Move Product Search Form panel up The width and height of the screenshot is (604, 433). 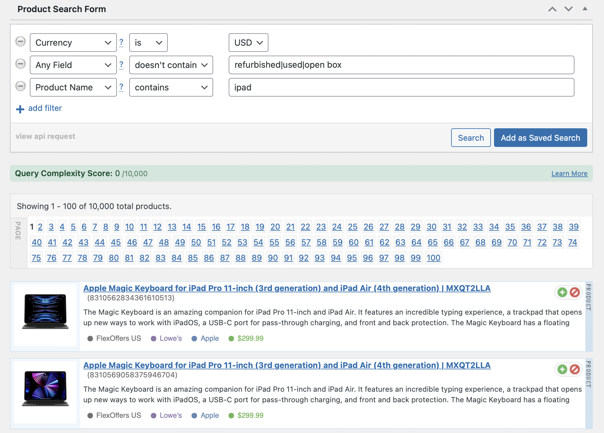point(552,9)
